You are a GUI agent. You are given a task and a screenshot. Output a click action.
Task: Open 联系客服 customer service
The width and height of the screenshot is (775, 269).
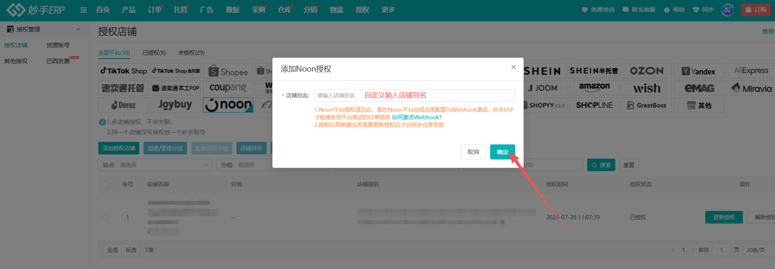[639, 9]
